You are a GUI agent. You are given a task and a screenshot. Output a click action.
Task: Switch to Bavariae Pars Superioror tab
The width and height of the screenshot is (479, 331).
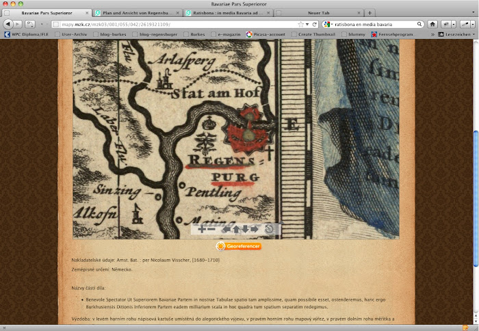[47, 13]
